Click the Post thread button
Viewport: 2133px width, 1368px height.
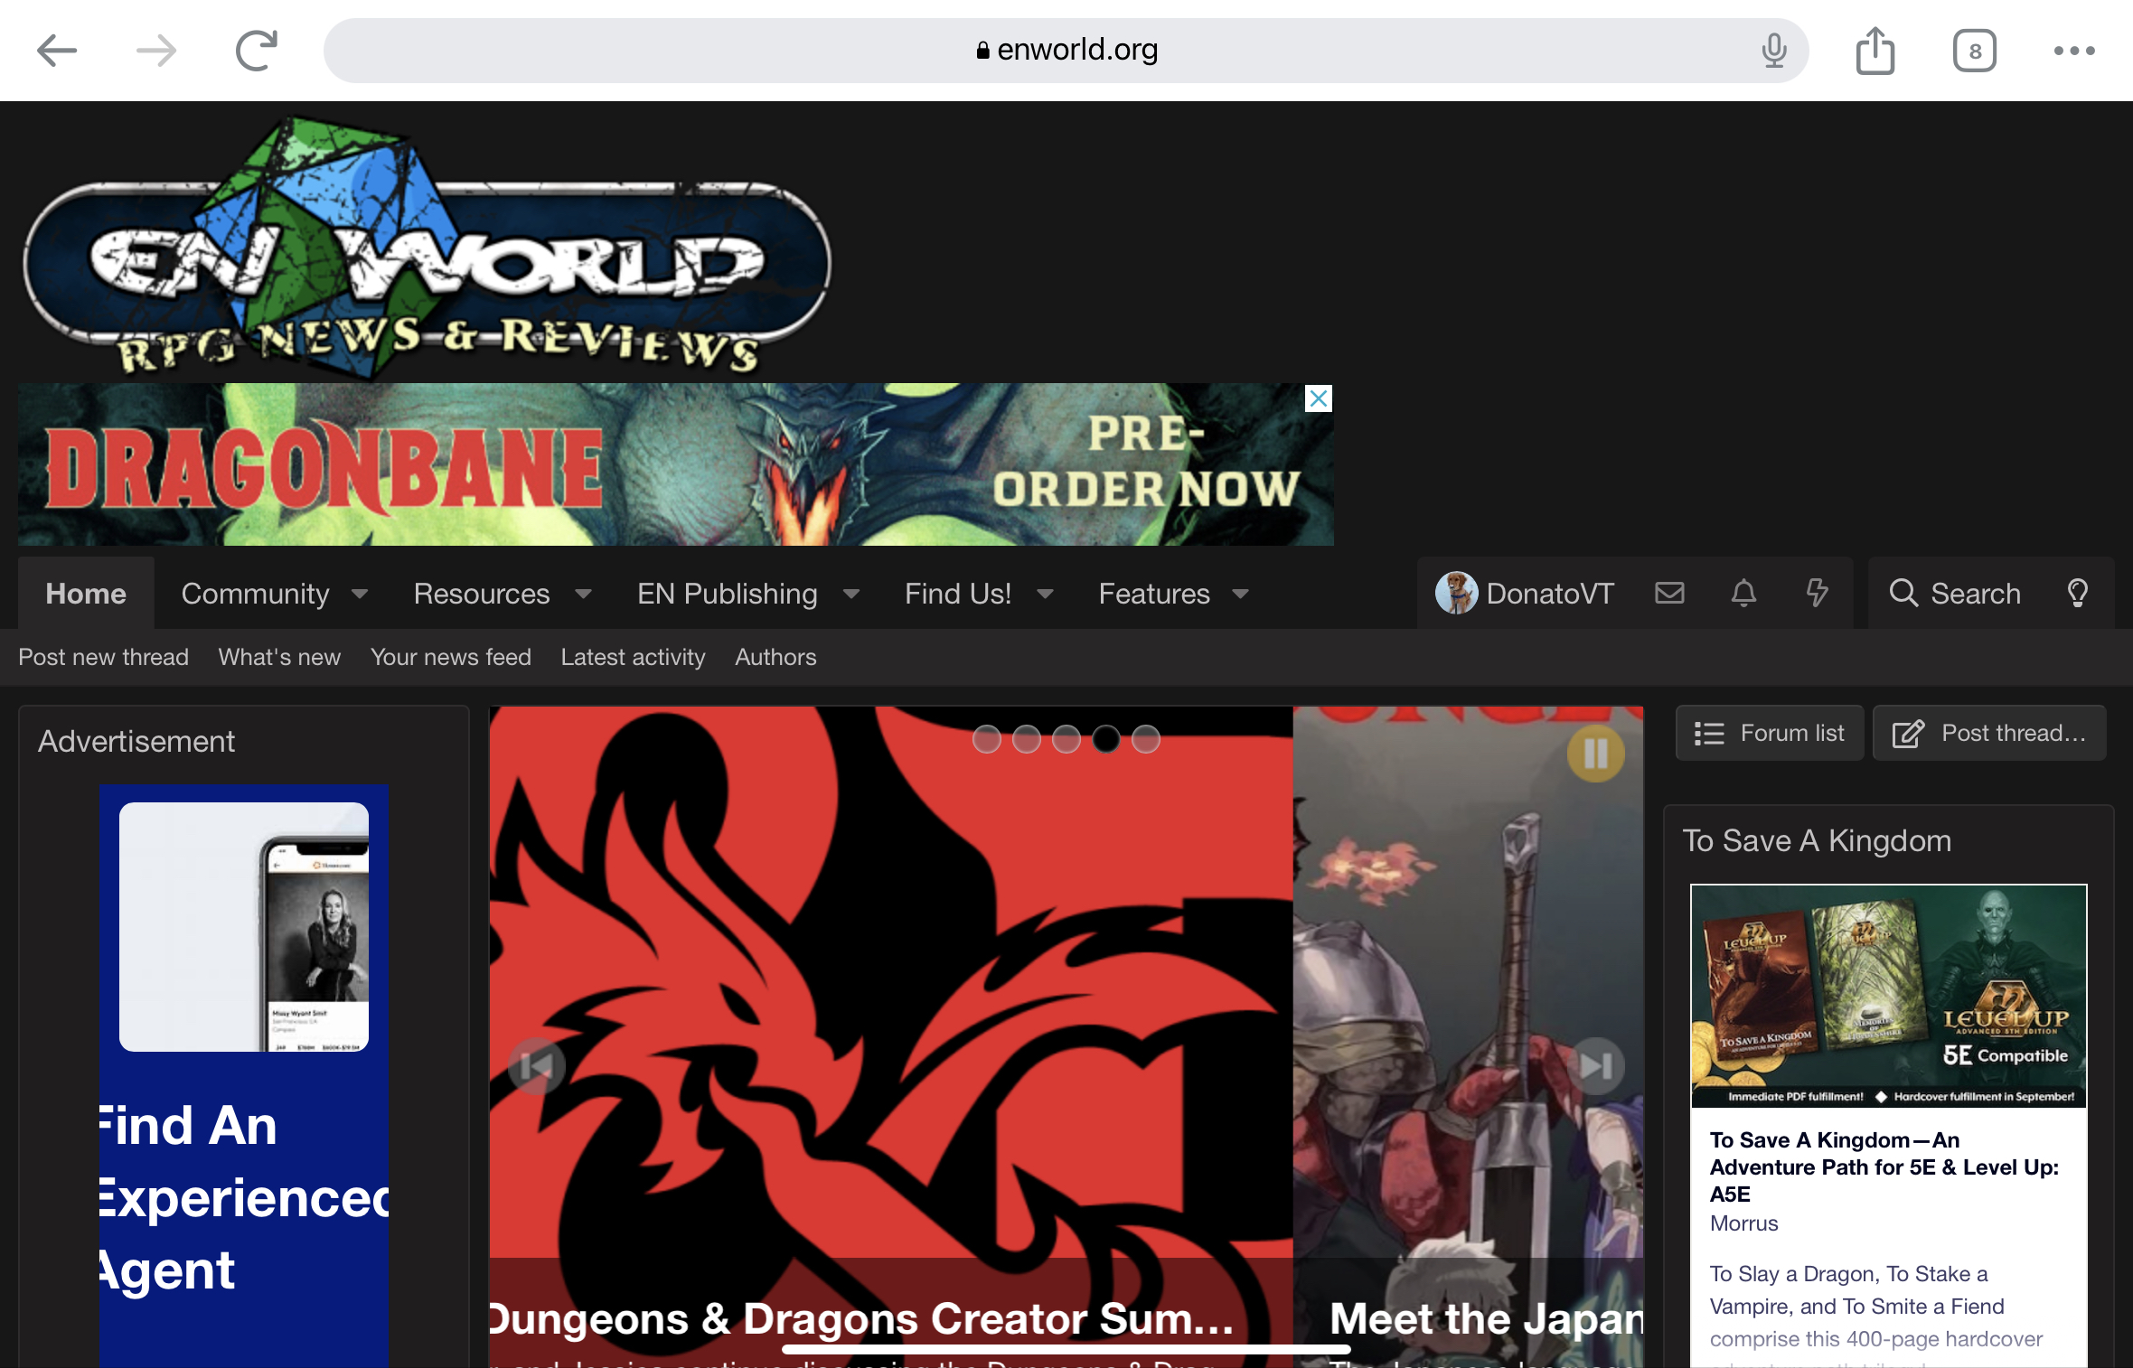[1989, 733]
